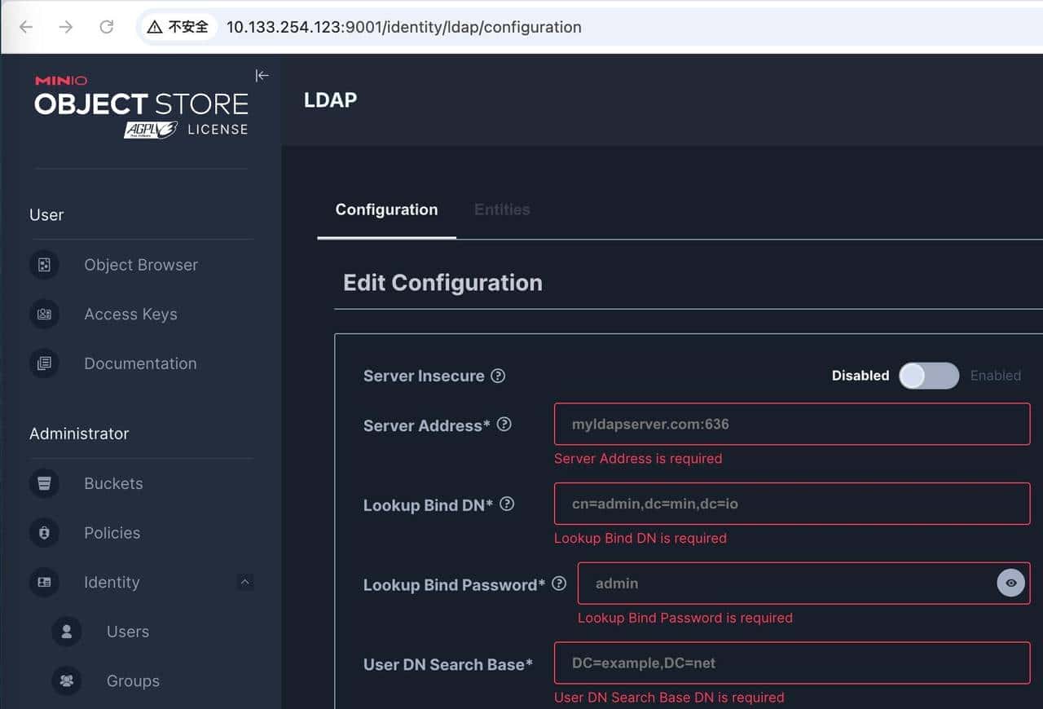Click the Policies shield icon
The width and height of the screenshot is (1043, 709).
pyautogui.click(x=44, y=533)
